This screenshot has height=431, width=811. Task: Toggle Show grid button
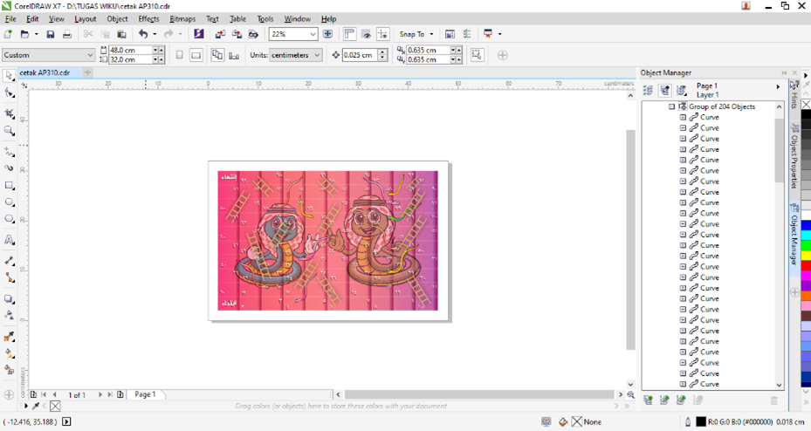click(366, 34)
